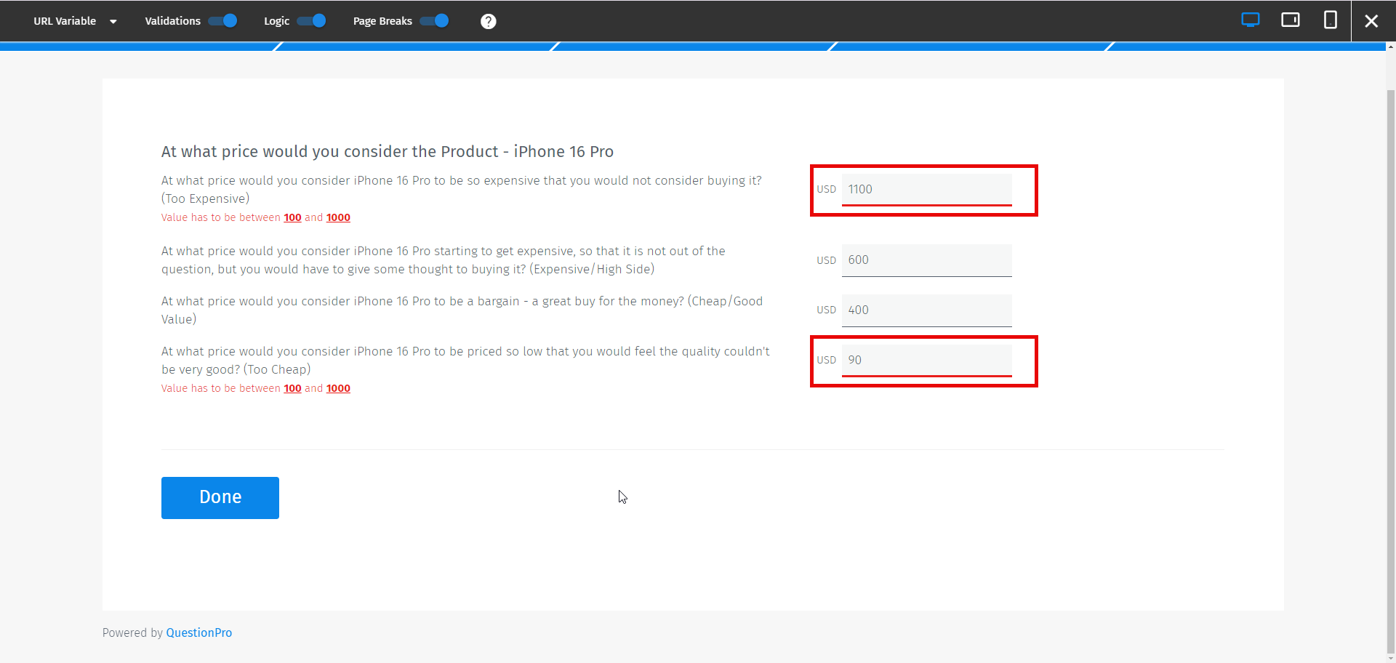The width and height of the screenshot is (1396, 663).
Task: Switch to tablet preview mode
Action: (x=1291, y=20)
